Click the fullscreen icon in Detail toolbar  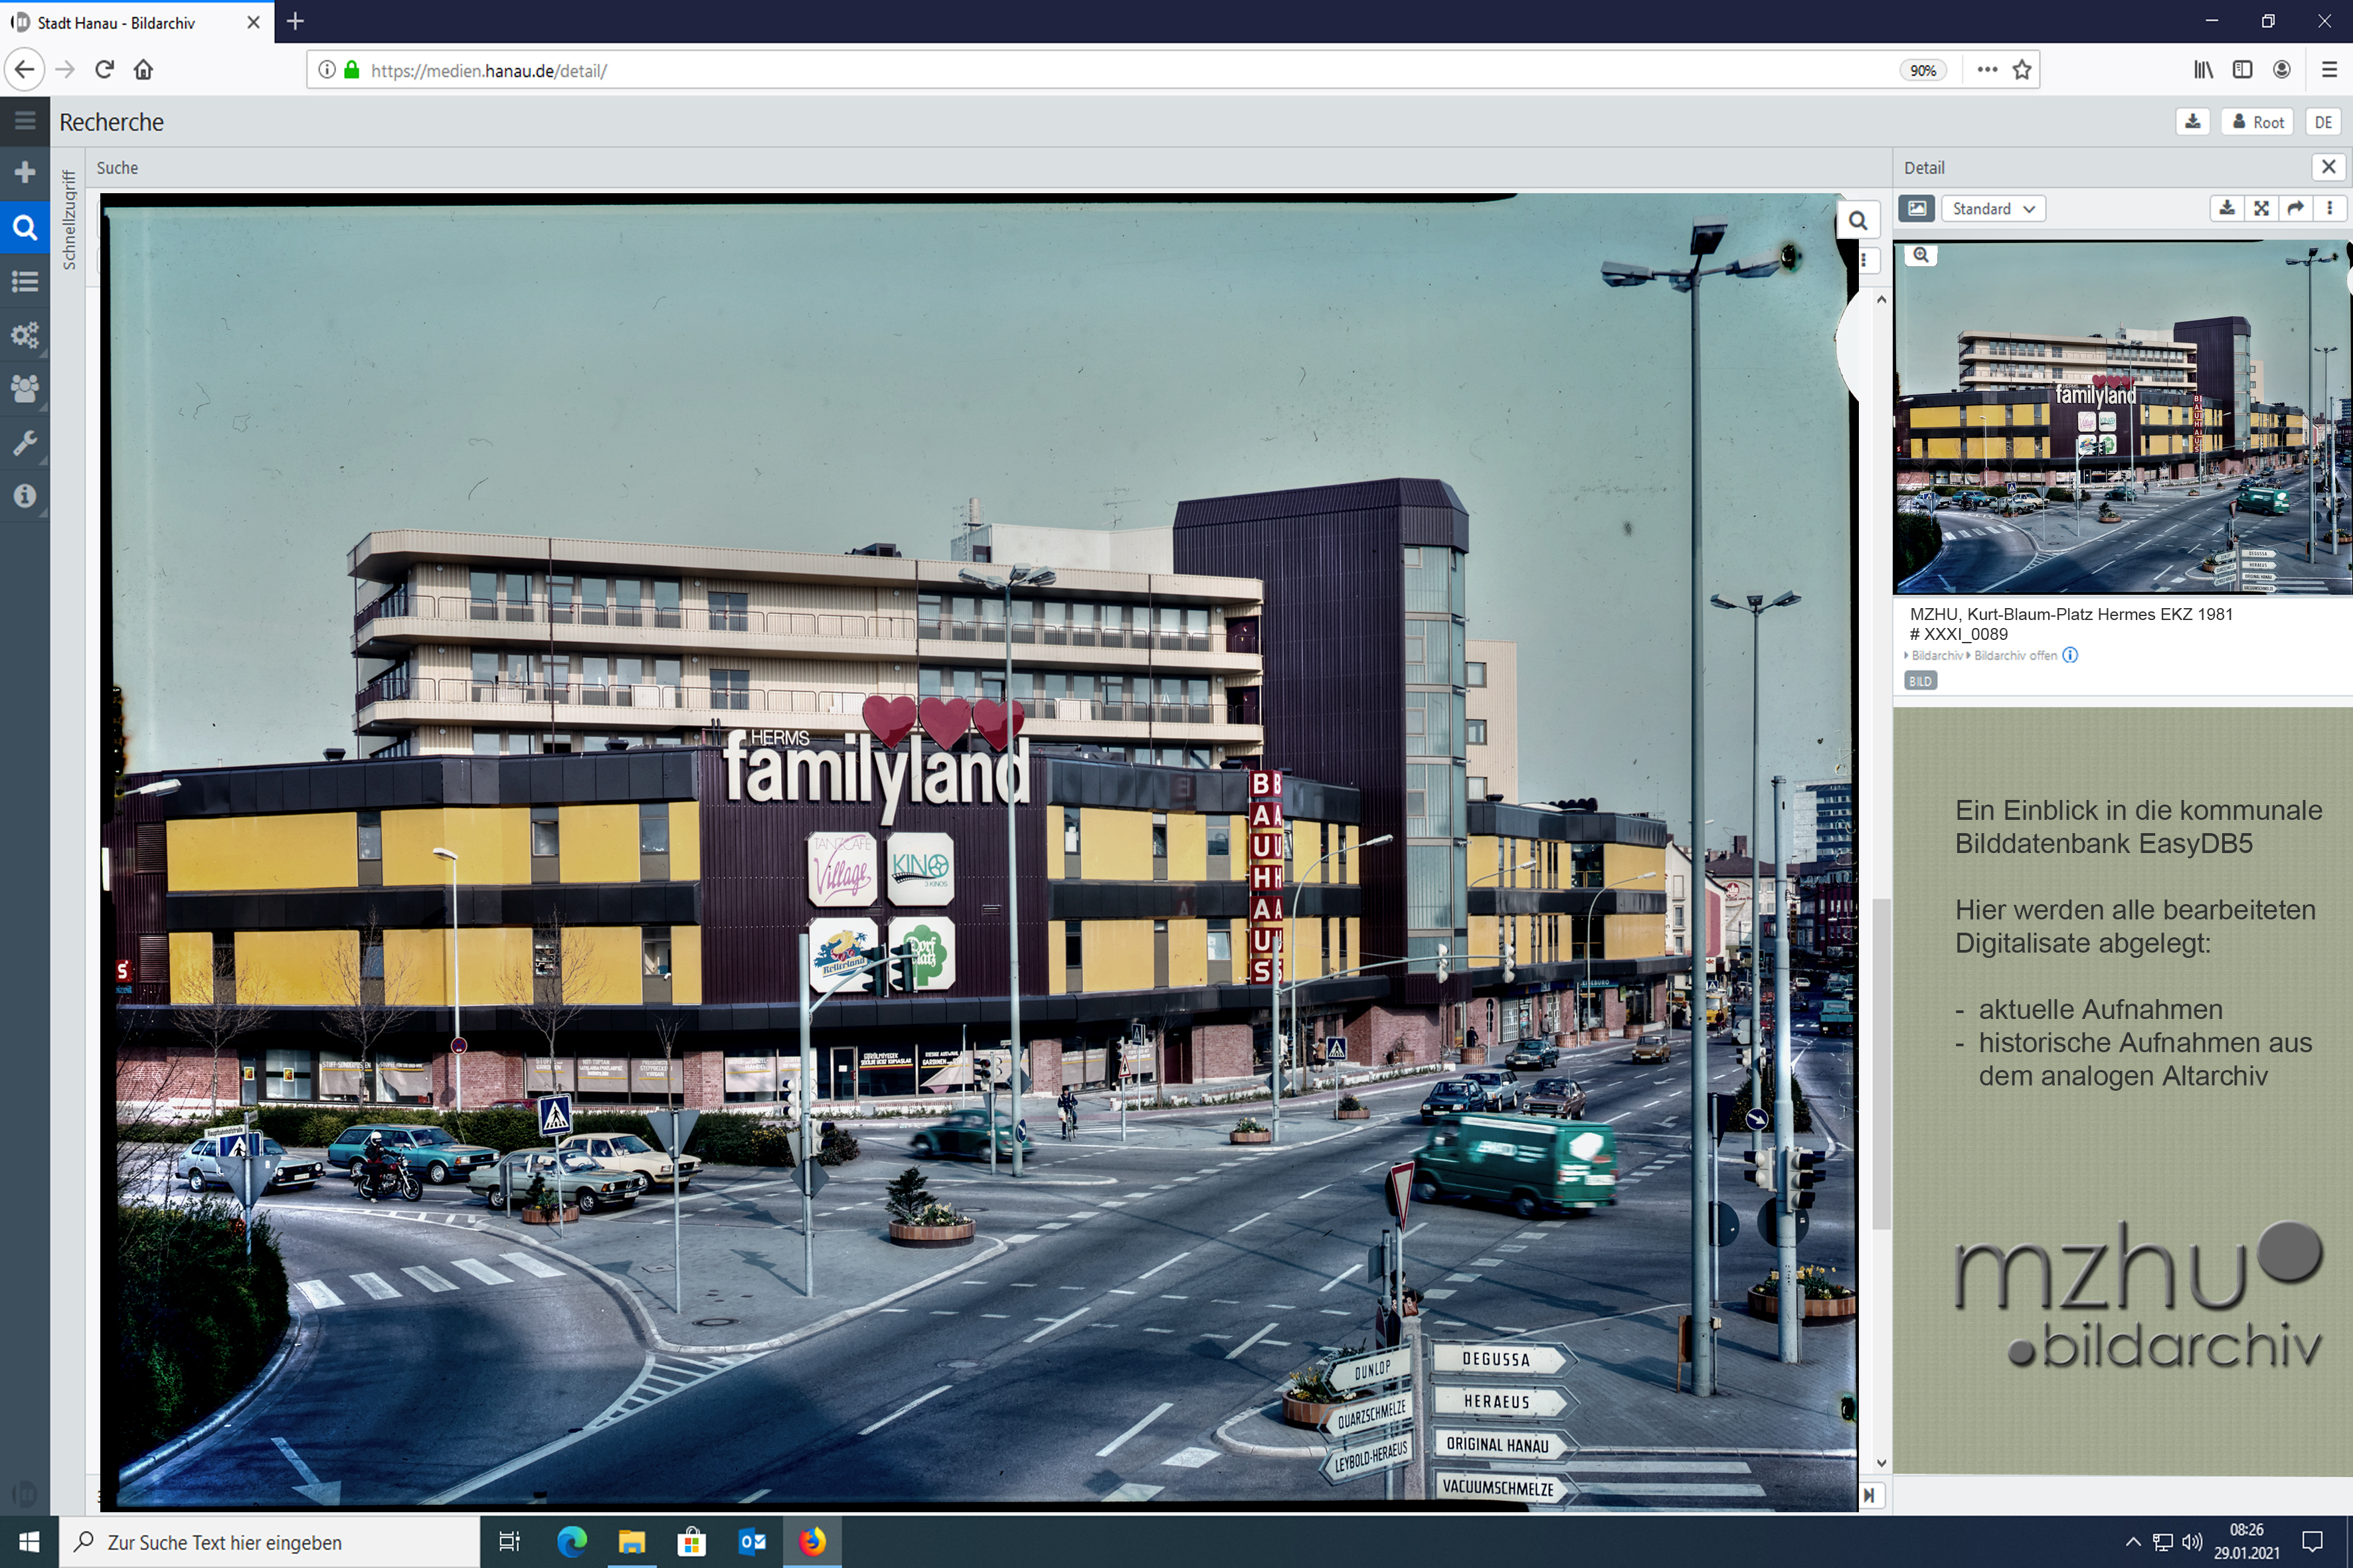[2261, 208]
